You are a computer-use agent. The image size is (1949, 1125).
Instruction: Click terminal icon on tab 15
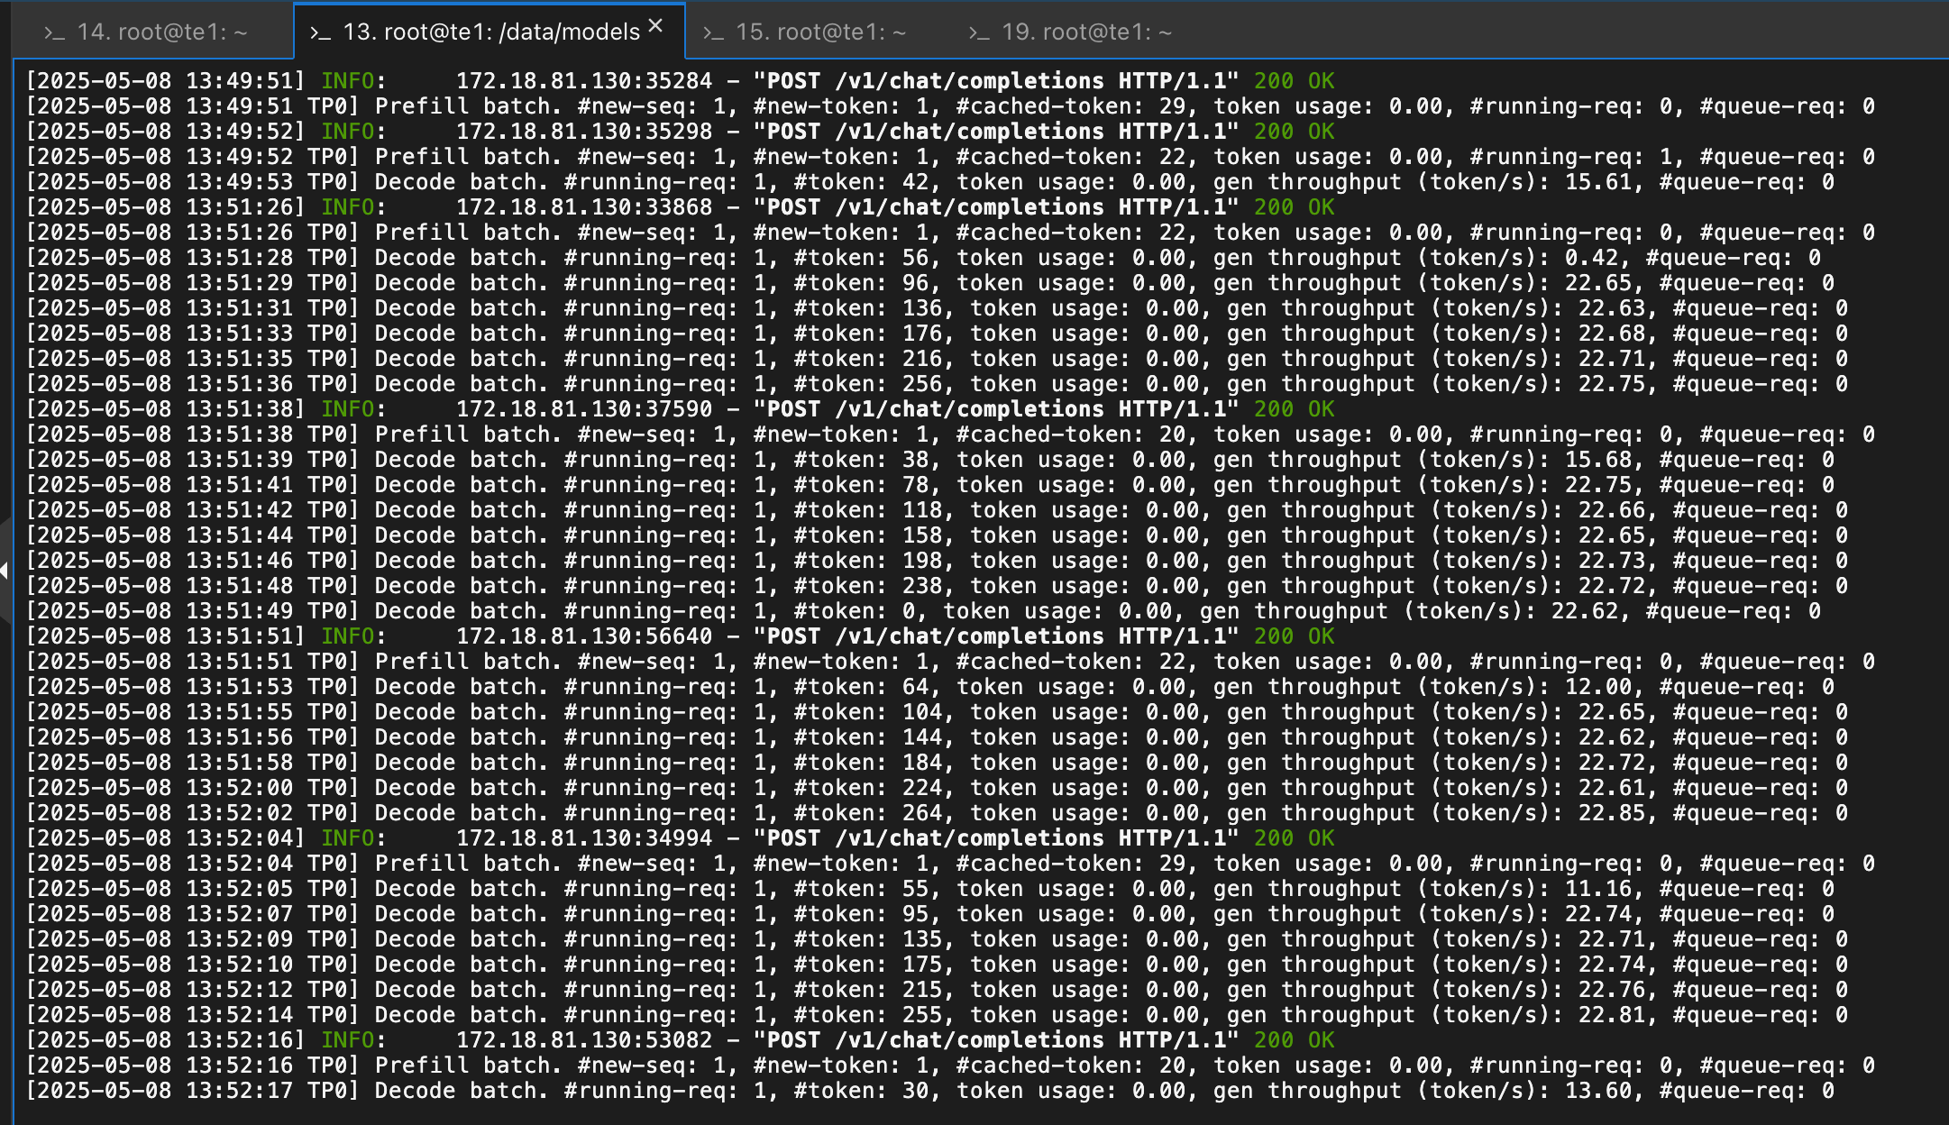(713, 33)
